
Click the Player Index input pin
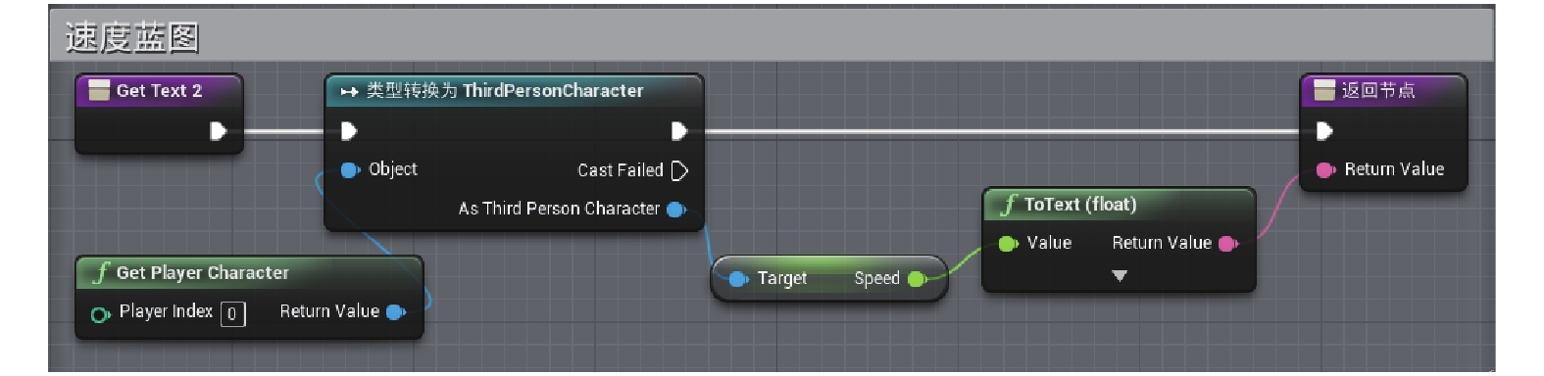point(100,313)
